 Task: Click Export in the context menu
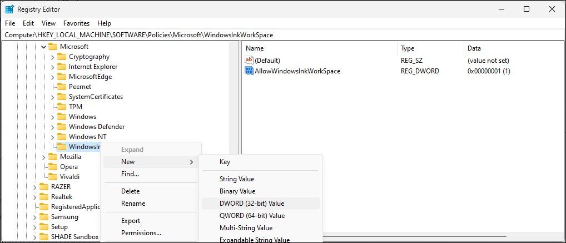point(151,221)
